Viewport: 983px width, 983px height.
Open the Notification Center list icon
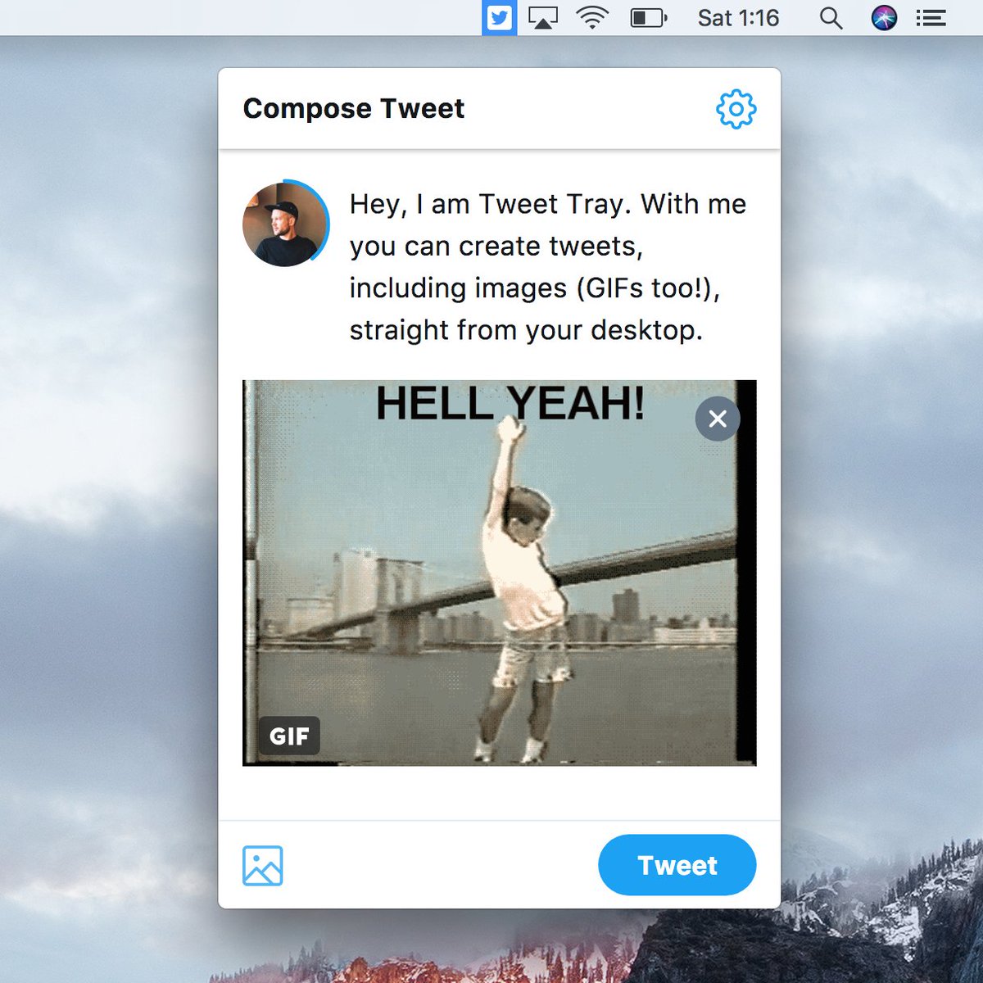pos(931,17)
